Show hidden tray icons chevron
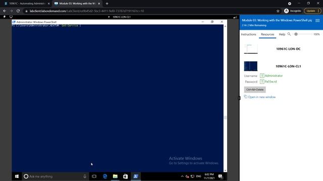The width and height of the screenshot is (323, 181). coord(182,176)
